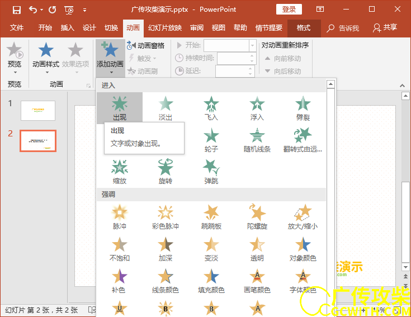This screenshot has height=317, width=411.
Task: Click the 延迟 delay input field
Action: point(235,71)
